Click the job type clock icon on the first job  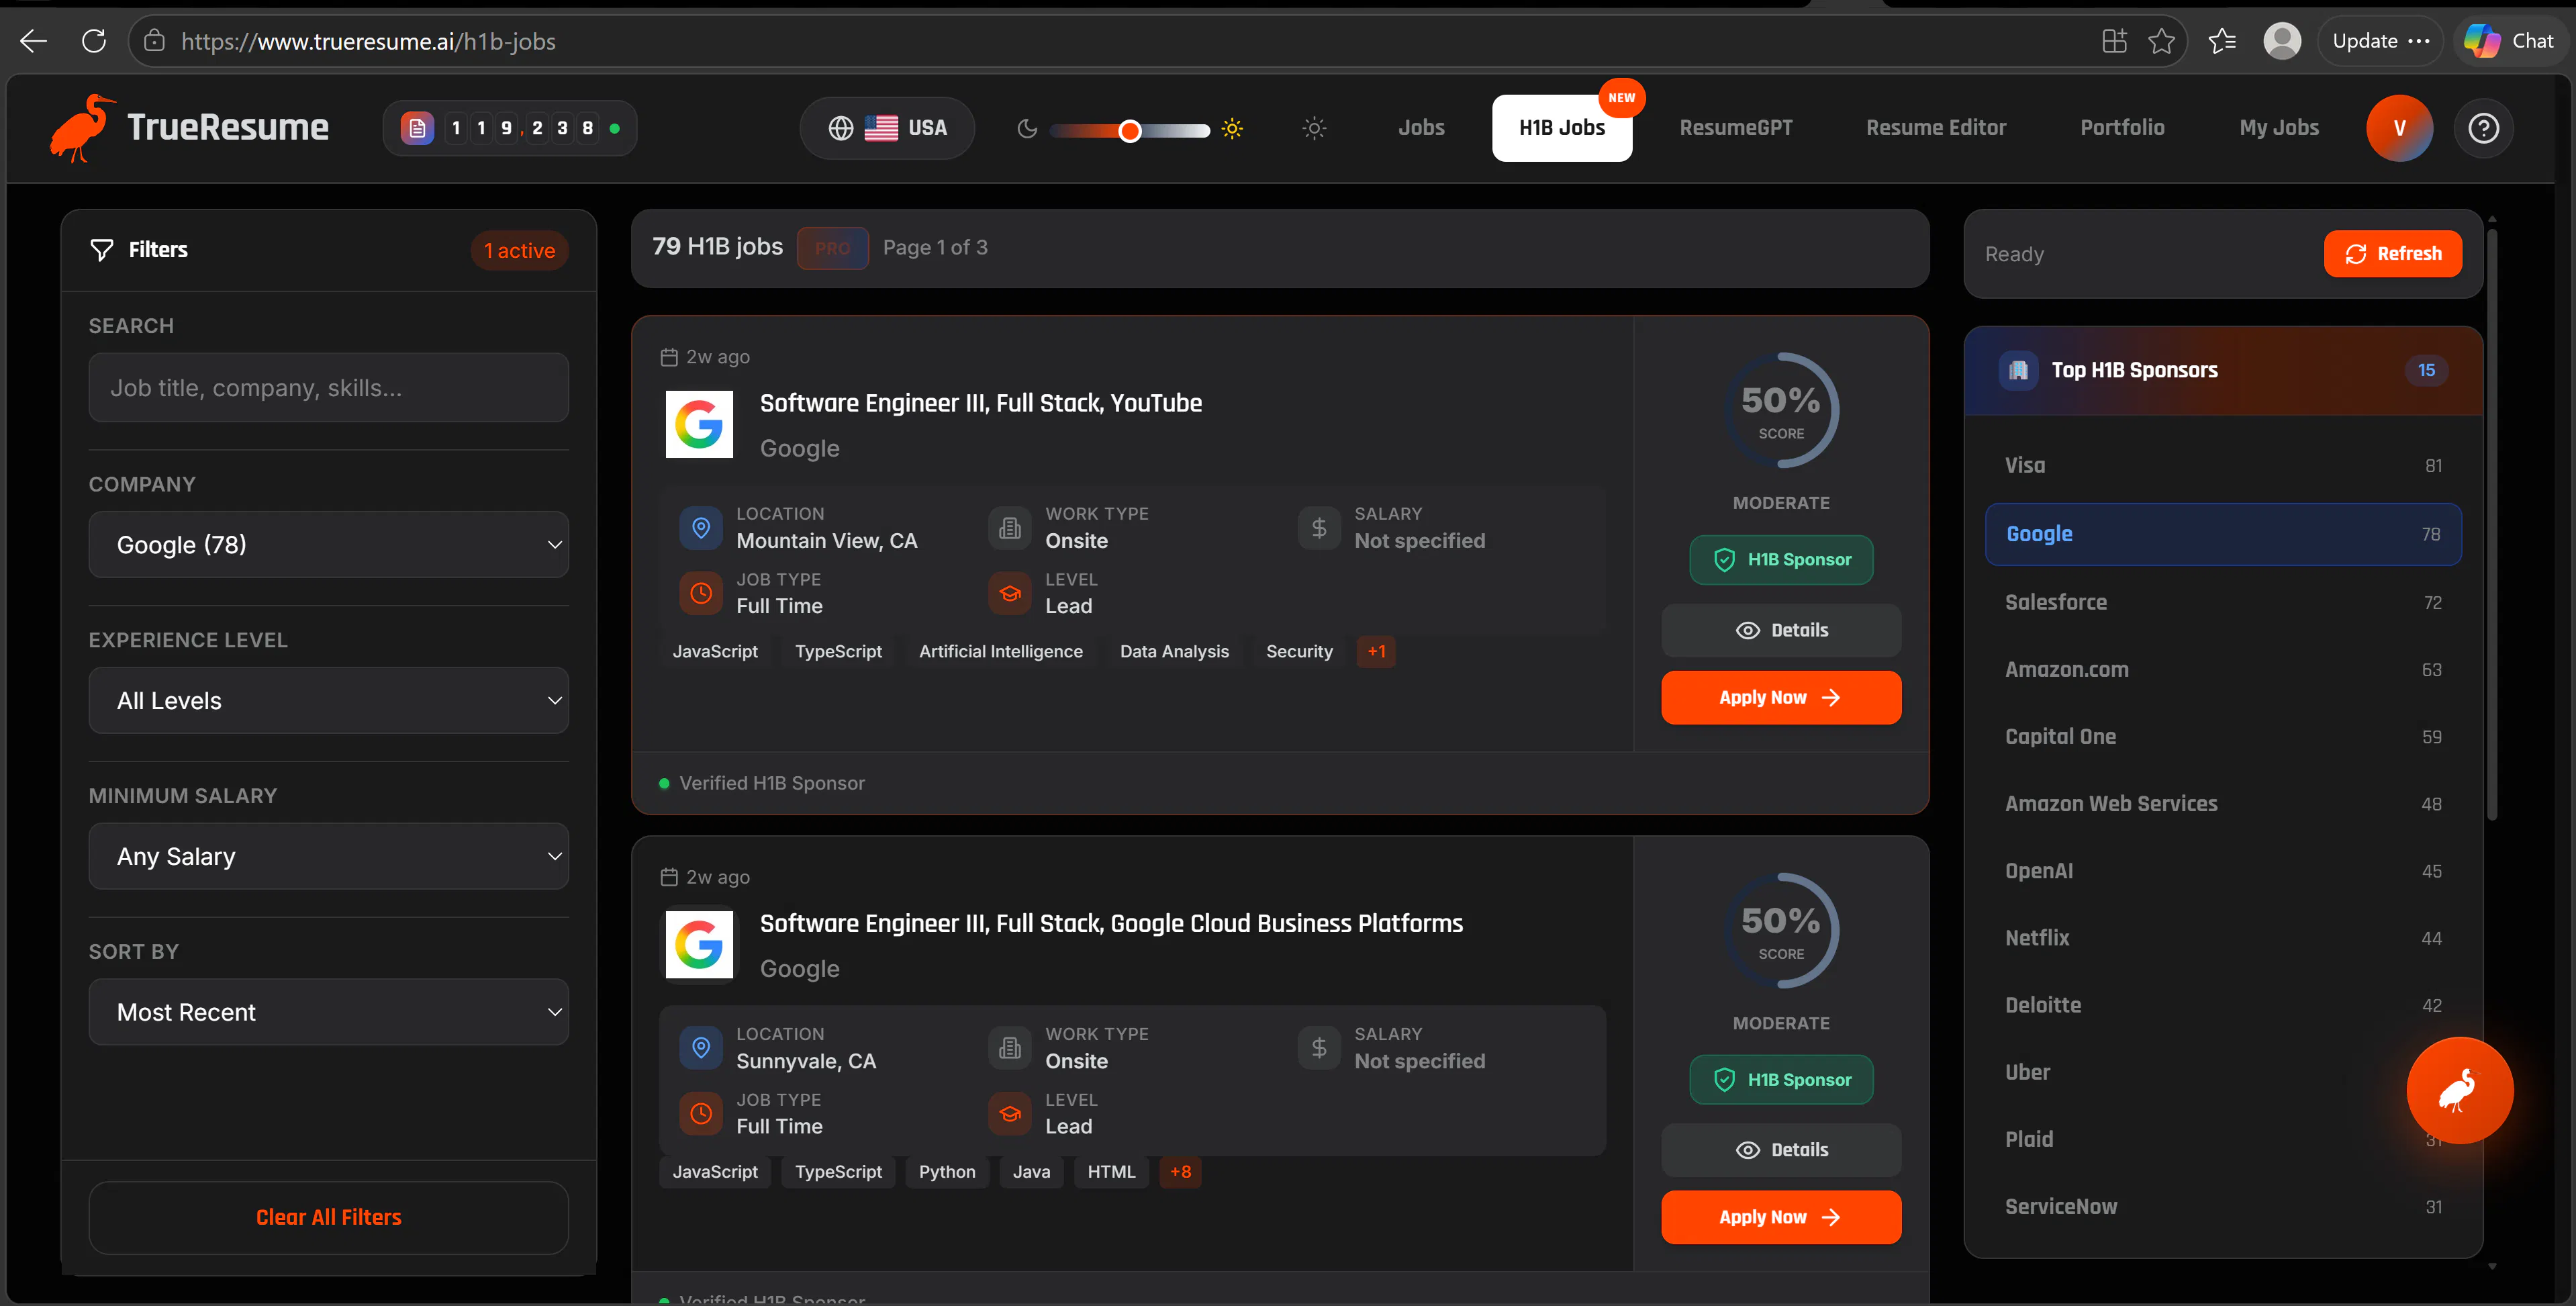click(x=701, y=593)
